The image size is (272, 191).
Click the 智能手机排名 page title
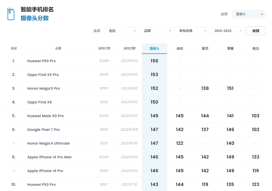tap(37, 9)
